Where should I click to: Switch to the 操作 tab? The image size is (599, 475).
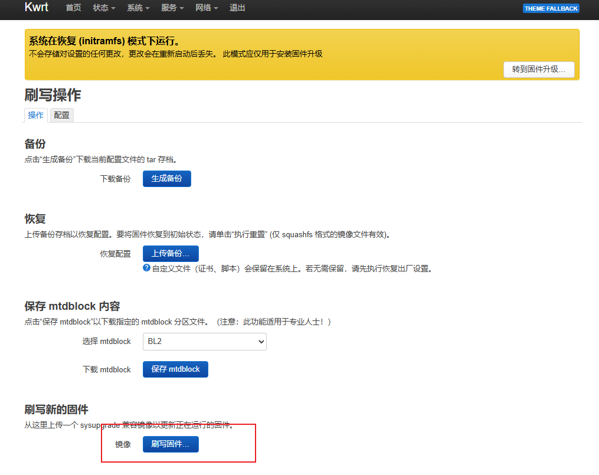click(x=36, y=116)
